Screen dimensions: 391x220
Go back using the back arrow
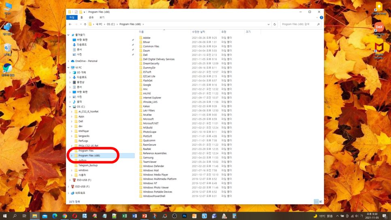click(x=70, y=24)
